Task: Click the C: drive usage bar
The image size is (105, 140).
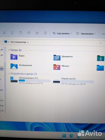Action: pos(34,81)
